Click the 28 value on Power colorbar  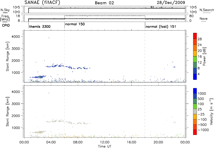coord(200,39)
